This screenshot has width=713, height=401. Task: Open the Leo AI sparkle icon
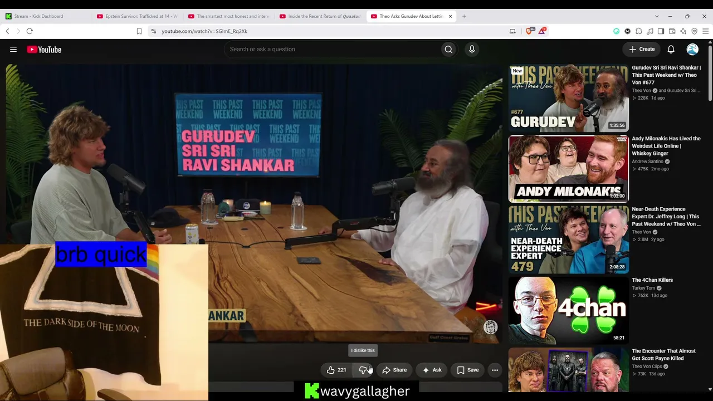(x=683, y=31)
